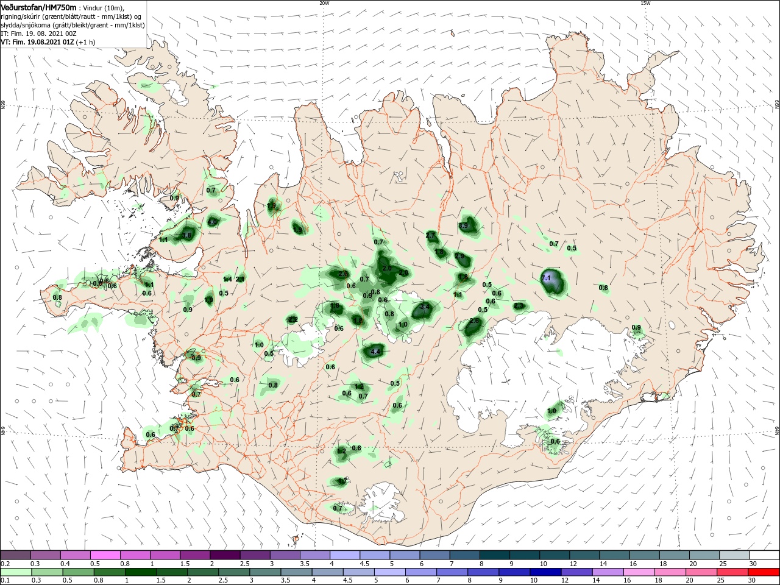Pick top legend bright pink swatch between 0.5 and 0.8
The image size is (780, 585).
(105, 555)
